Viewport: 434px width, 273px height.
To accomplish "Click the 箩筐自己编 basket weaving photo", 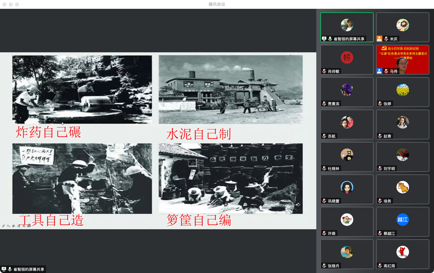I will coord(231,178).
